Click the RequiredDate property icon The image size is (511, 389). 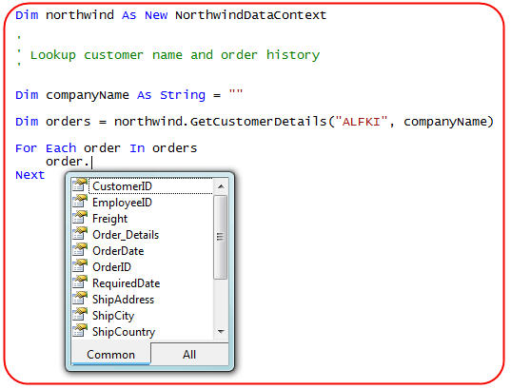(80, 282)
